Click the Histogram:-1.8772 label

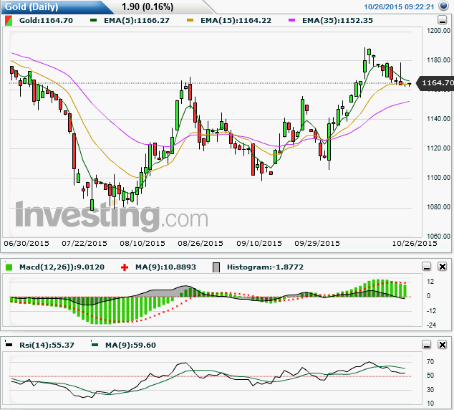point(265,267)
